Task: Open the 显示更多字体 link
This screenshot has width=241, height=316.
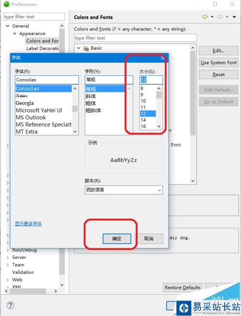Action: coord(28,224)
